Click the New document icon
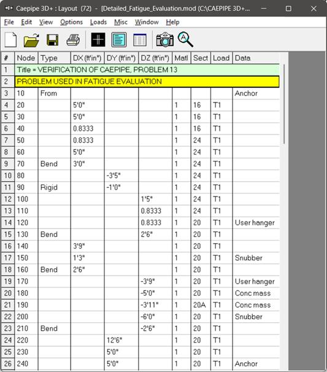 click(10, 40)
